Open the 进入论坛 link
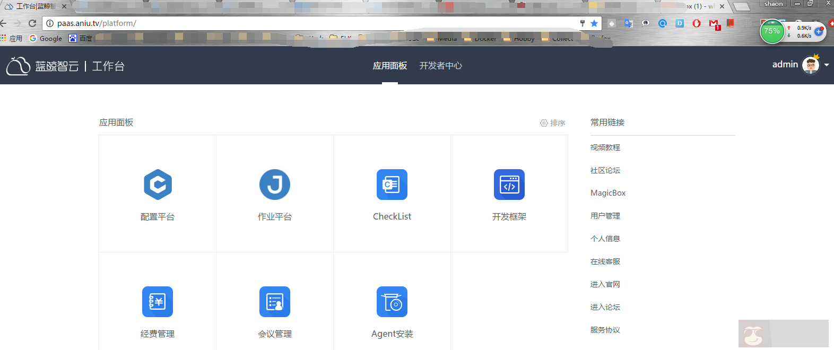The image size is (834, 350). point(605,307)
